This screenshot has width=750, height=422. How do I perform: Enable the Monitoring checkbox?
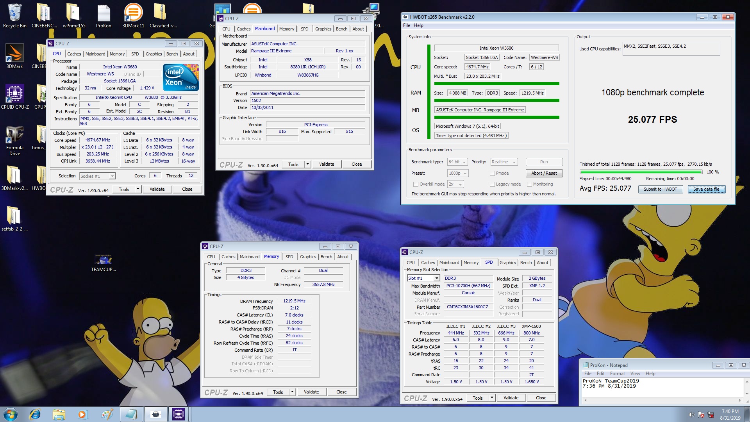[x=529, y=184]
